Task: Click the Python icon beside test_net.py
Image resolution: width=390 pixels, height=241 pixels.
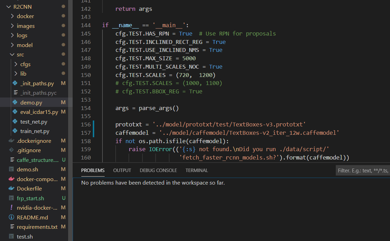Action: 15,122
